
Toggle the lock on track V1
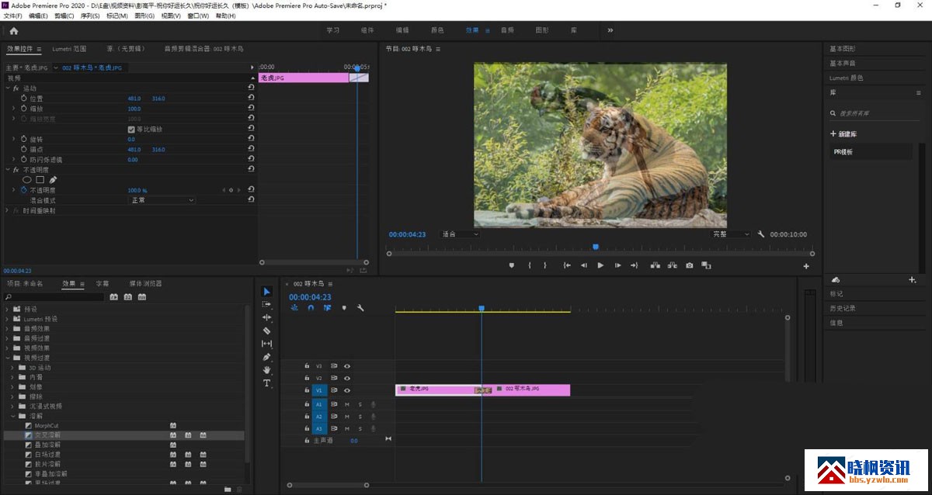point(307,390)
